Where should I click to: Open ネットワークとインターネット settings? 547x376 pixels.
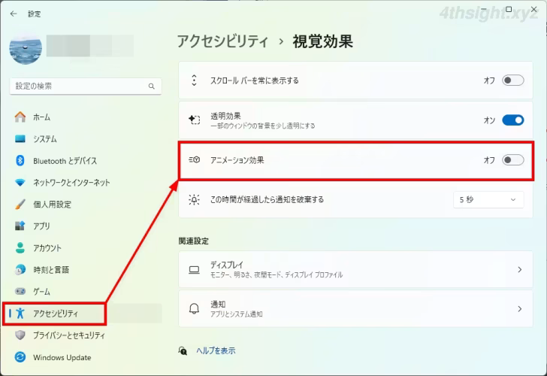pyautogui.click(x=86, y=182)
